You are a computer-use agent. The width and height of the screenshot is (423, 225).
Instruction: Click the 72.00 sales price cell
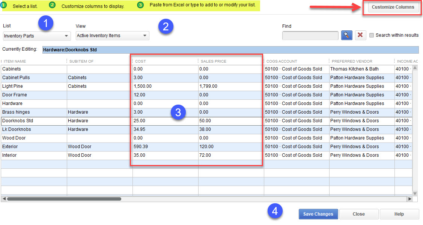pyautogui.click(x=231, y=155)
